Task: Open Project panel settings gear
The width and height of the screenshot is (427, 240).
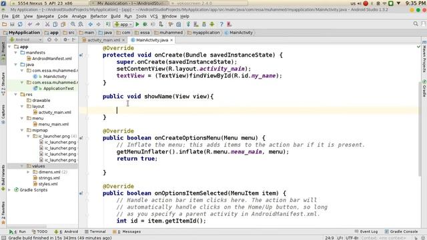Action: tap(65, 40)
